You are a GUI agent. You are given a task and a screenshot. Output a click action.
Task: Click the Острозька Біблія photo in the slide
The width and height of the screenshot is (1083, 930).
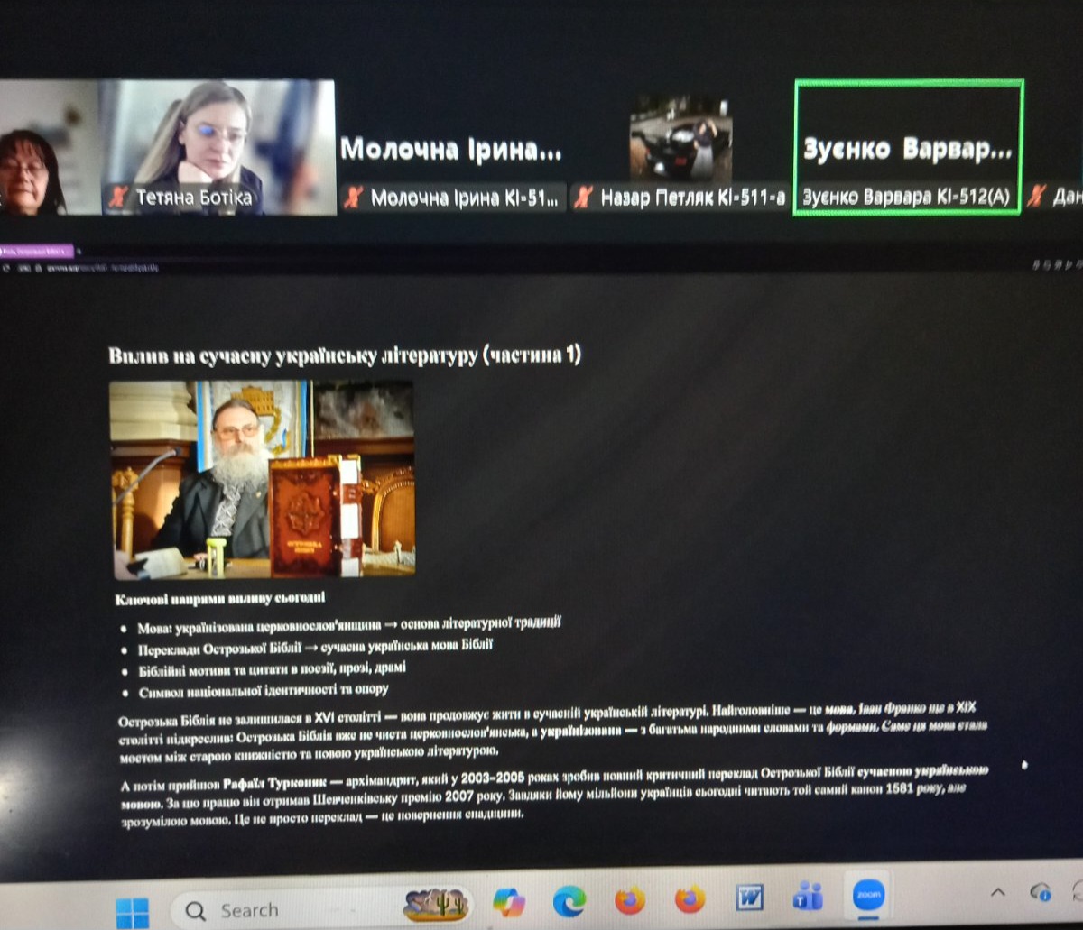pos(263,479)
